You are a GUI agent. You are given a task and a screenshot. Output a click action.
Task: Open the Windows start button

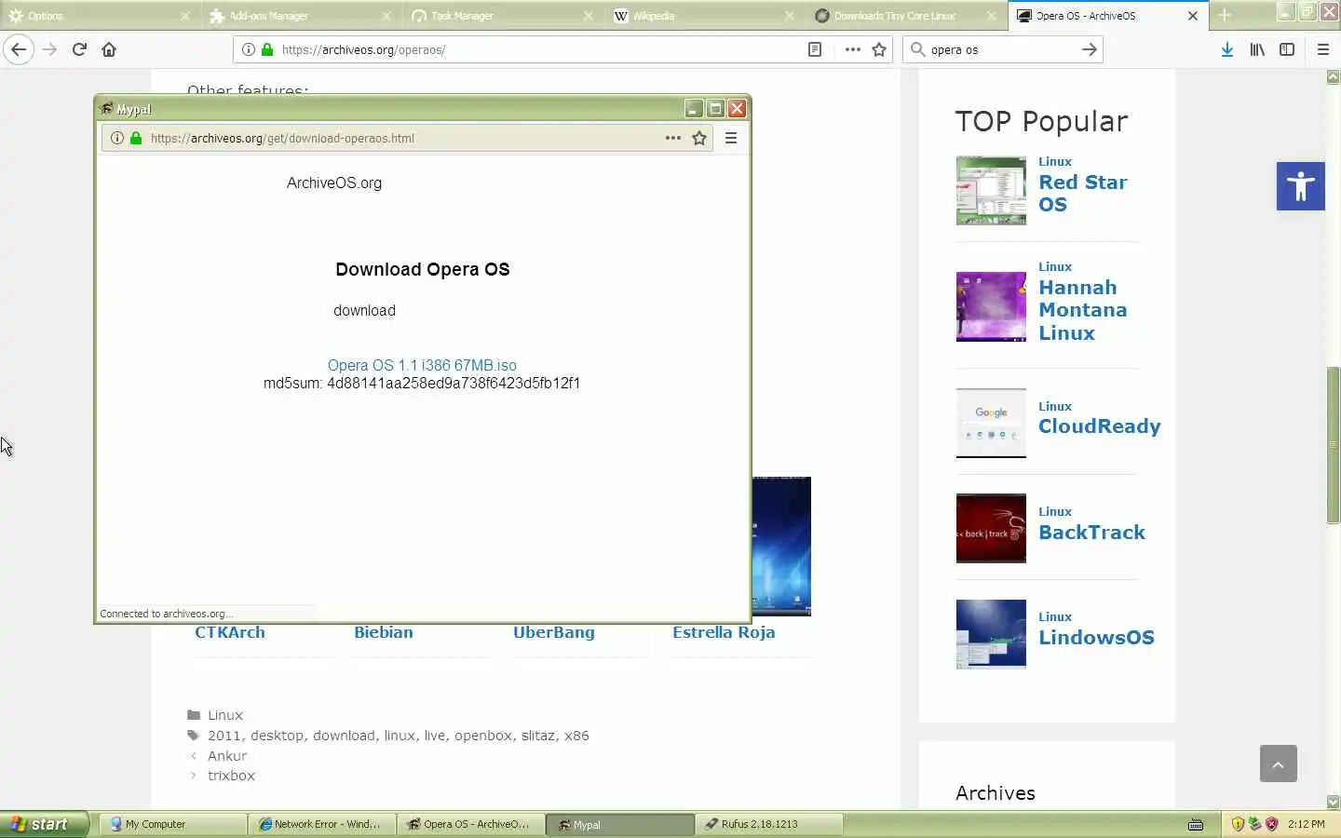45,824
